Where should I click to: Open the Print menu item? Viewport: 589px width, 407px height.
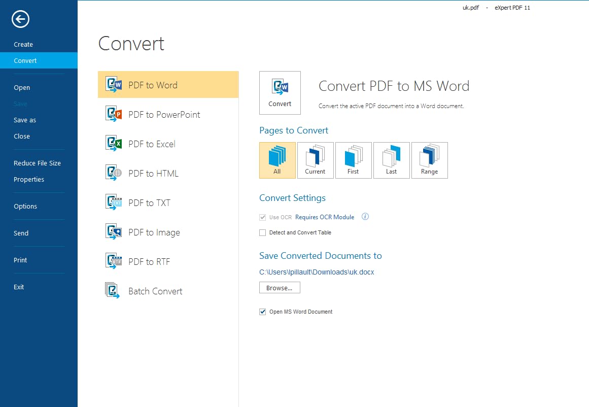coord(20,260)
